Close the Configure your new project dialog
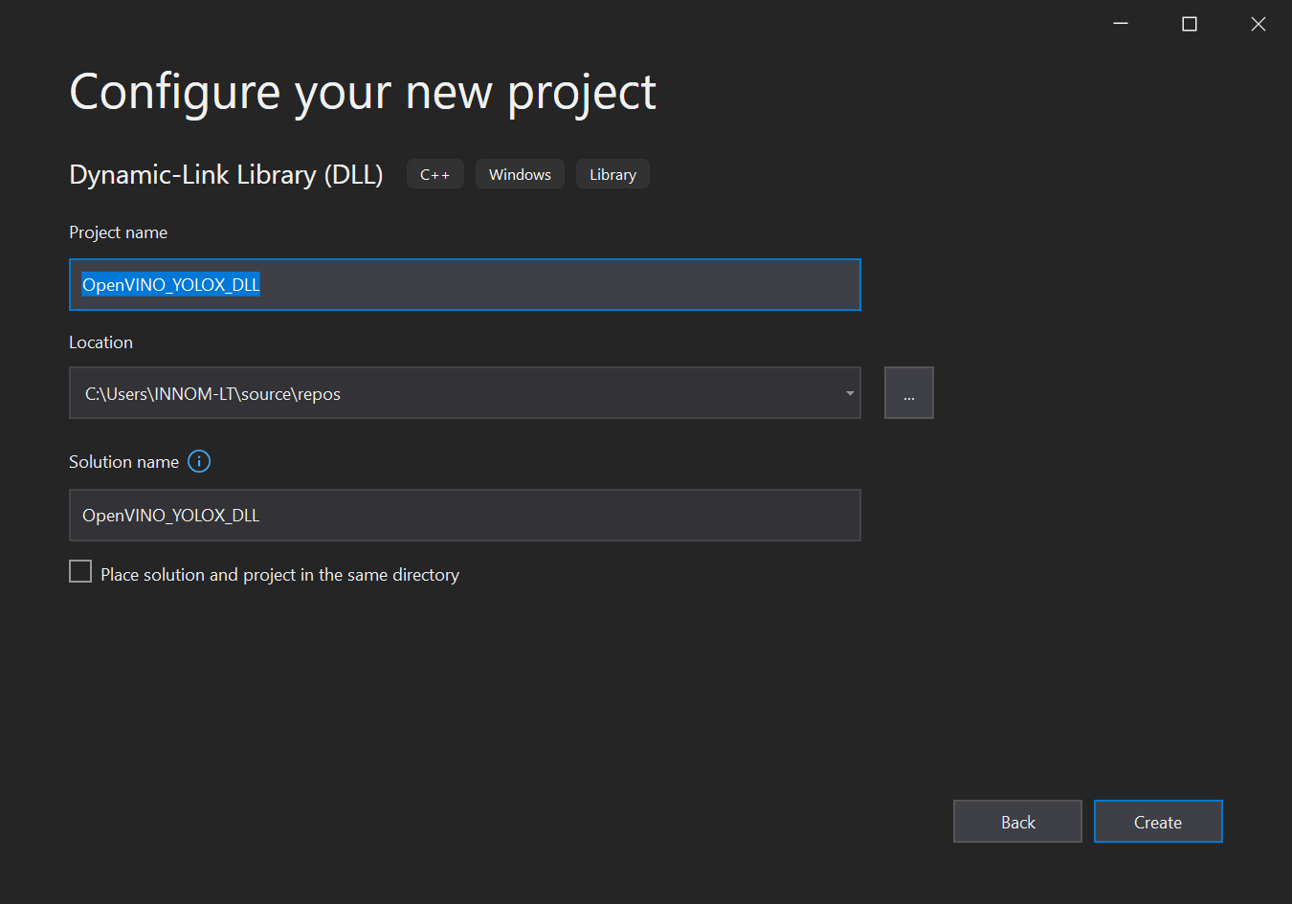 (1258, 24)
